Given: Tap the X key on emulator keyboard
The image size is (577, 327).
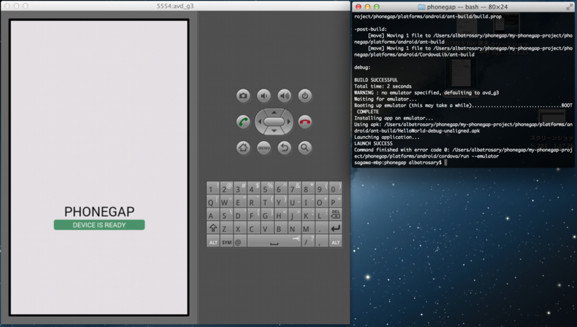Looking at the screenshot, I should point(240,228).
